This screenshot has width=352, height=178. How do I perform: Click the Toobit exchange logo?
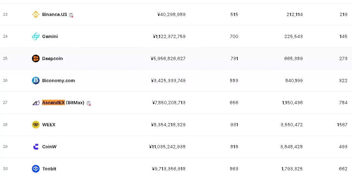point(35,169)
